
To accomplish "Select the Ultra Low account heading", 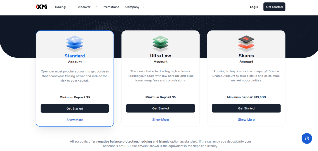I will pyautogui.click(x=161, y=56).
